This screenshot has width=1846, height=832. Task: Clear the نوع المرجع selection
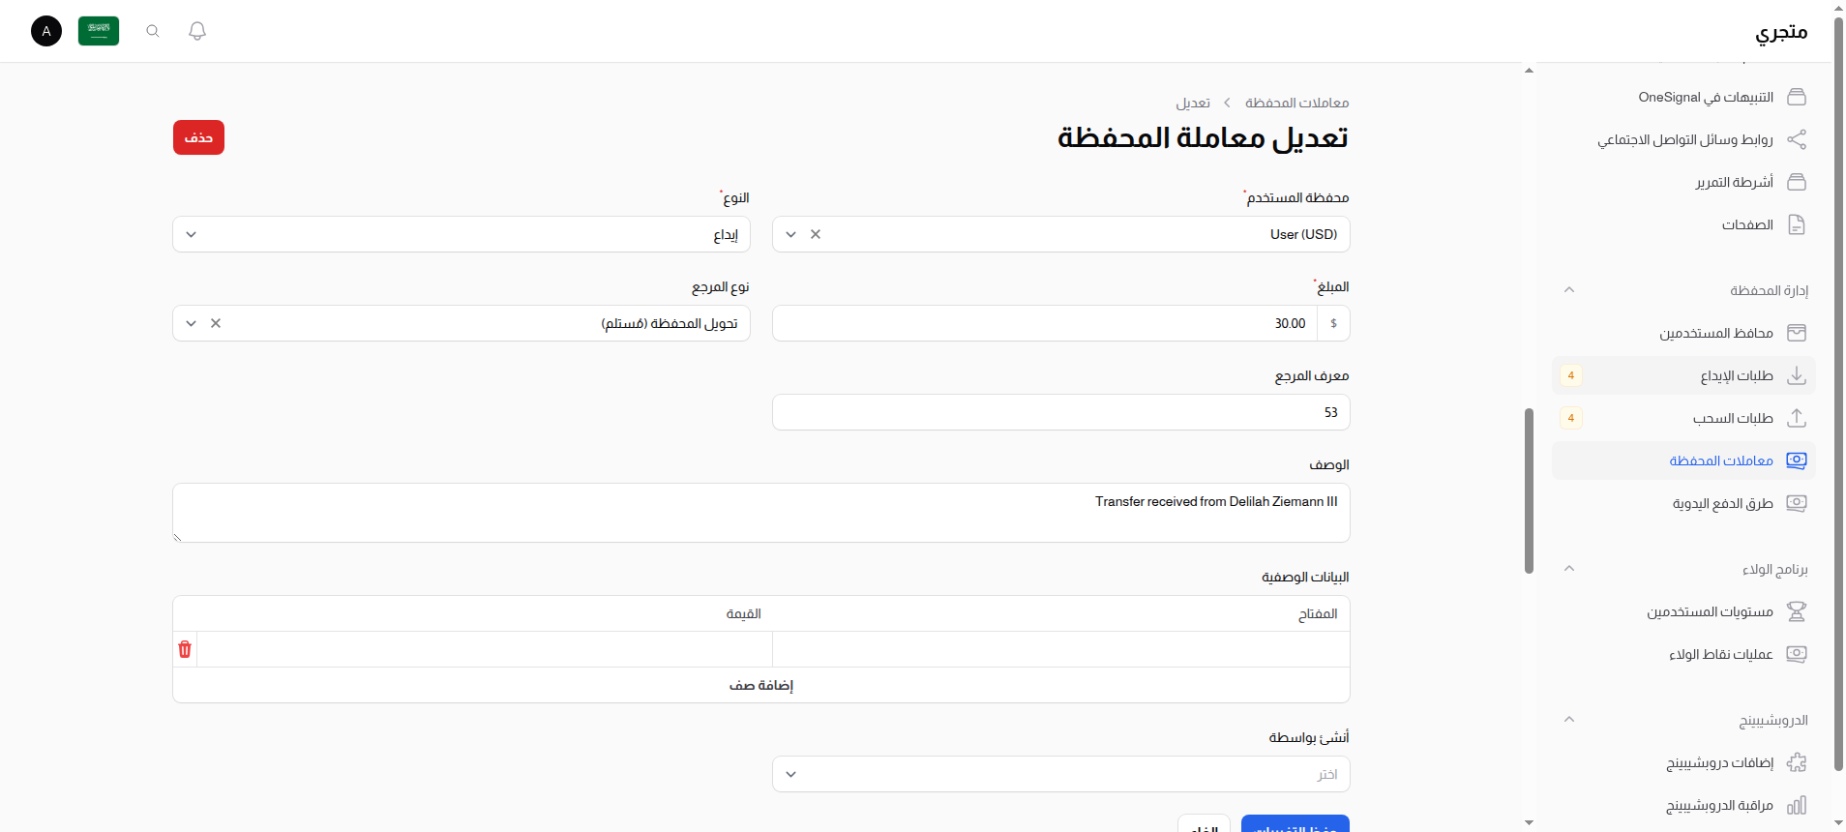tap(216, 323)
